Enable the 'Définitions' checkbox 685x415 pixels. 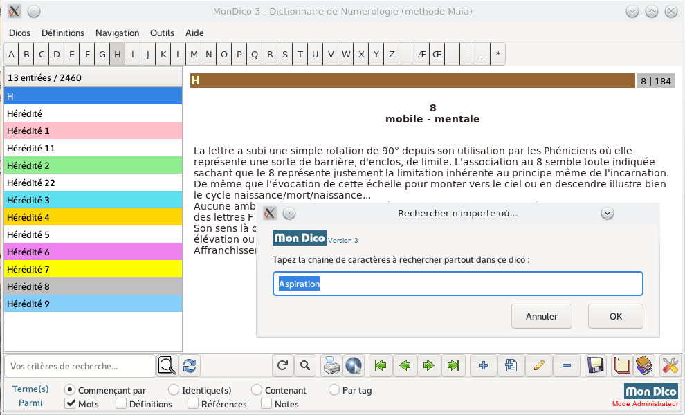point(121,404)
